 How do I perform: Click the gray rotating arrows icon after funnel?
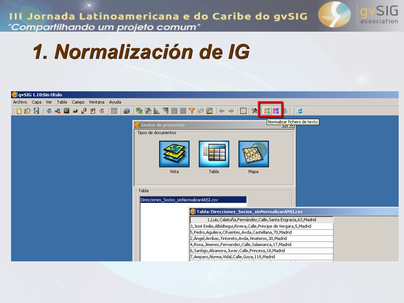(200, 111)
